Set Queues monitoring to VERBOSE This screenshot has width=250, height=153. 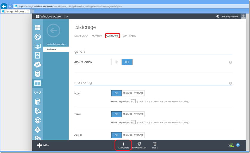tap(139, 135)
